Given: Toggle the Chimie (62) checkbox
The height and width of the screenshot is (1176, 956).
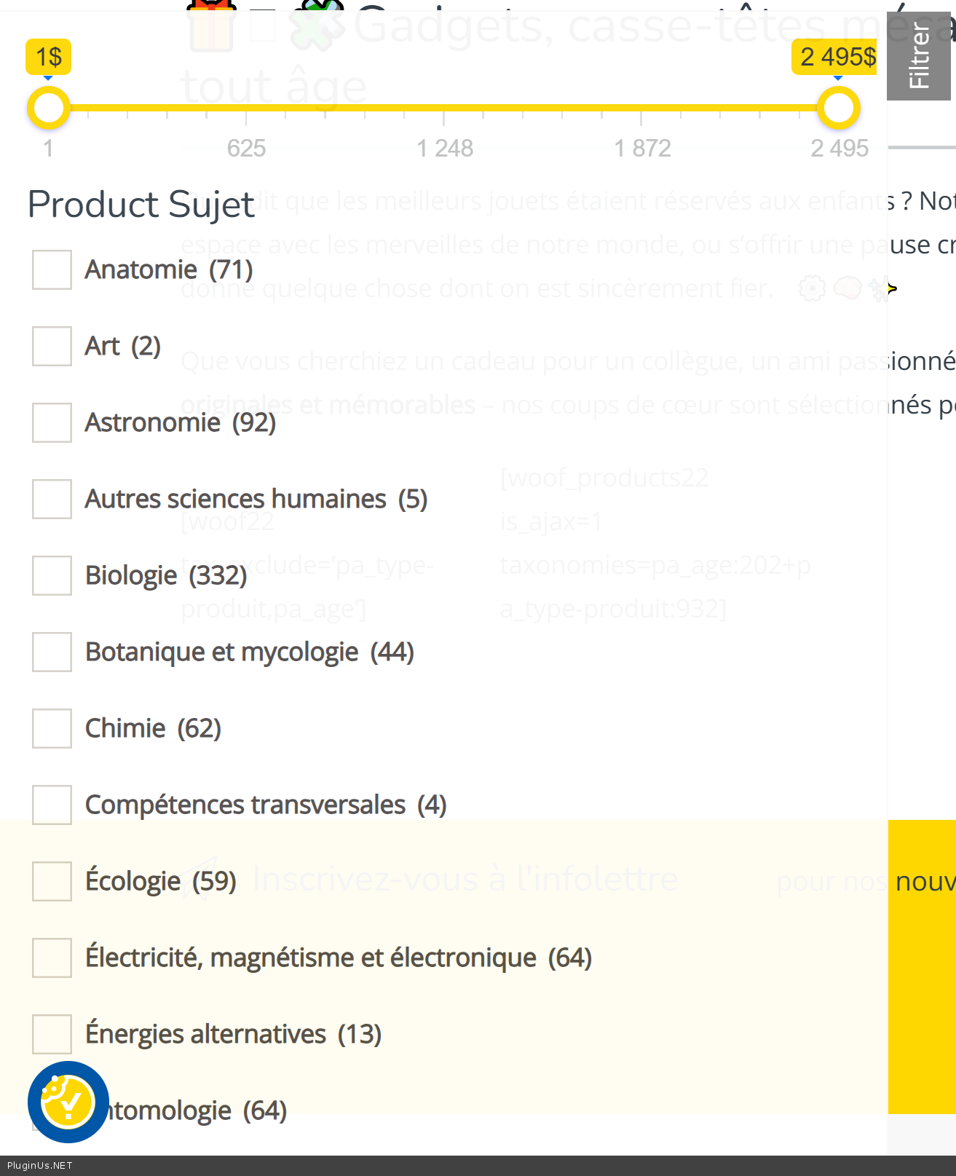Looking at the screenshot, I should [52, 728].
